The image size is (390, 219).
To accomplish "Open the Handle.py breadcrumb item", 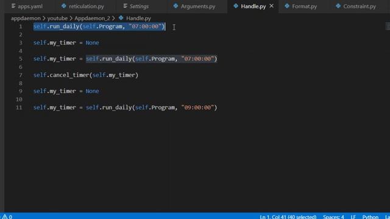I will pyautogui.click(x=138, y=18).
